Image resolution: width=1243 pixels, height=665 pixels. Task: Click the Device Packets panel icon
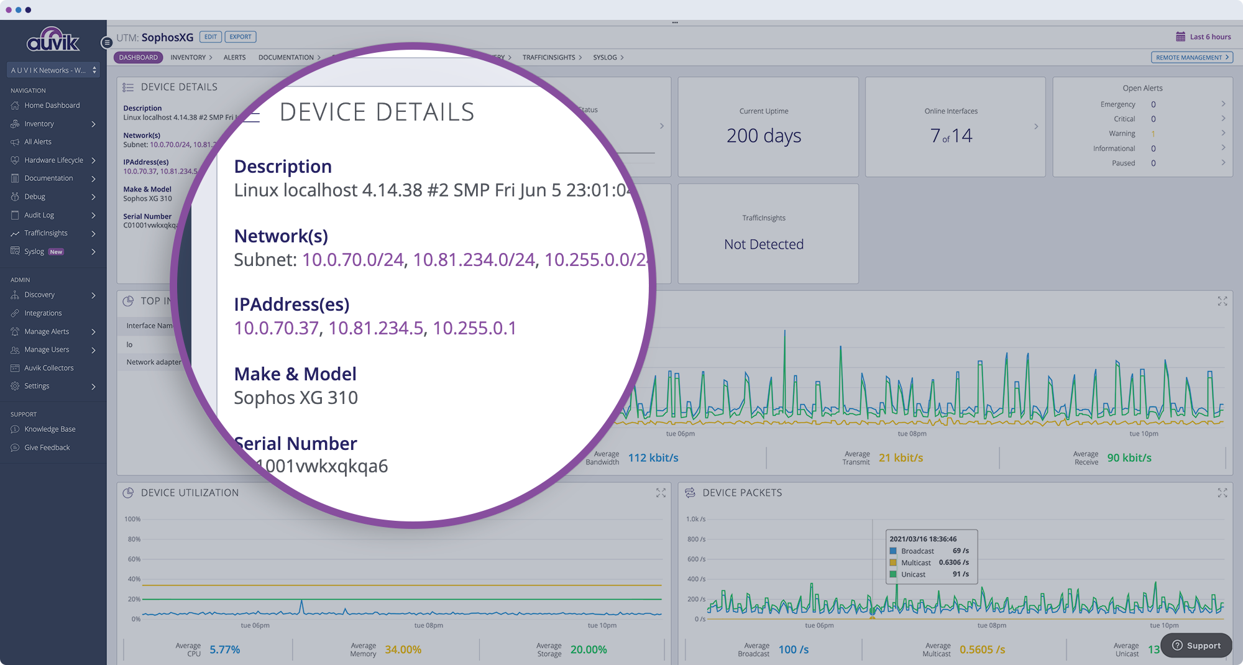(690, 493)
